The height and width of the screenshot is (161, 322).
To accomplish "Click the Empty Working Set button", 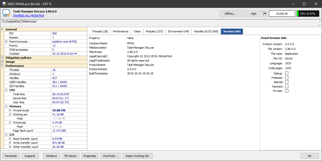I will pyautogui.click(x=137, y=156).
